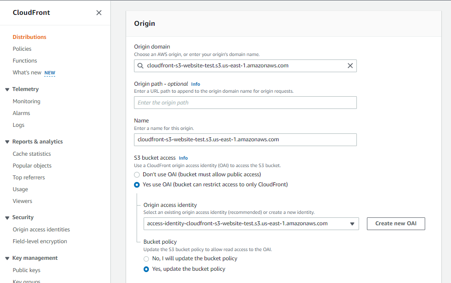The height and width of the screenshot is (283, 451).
Task: Clear the Origin domain field
Action: pos(350,66)
